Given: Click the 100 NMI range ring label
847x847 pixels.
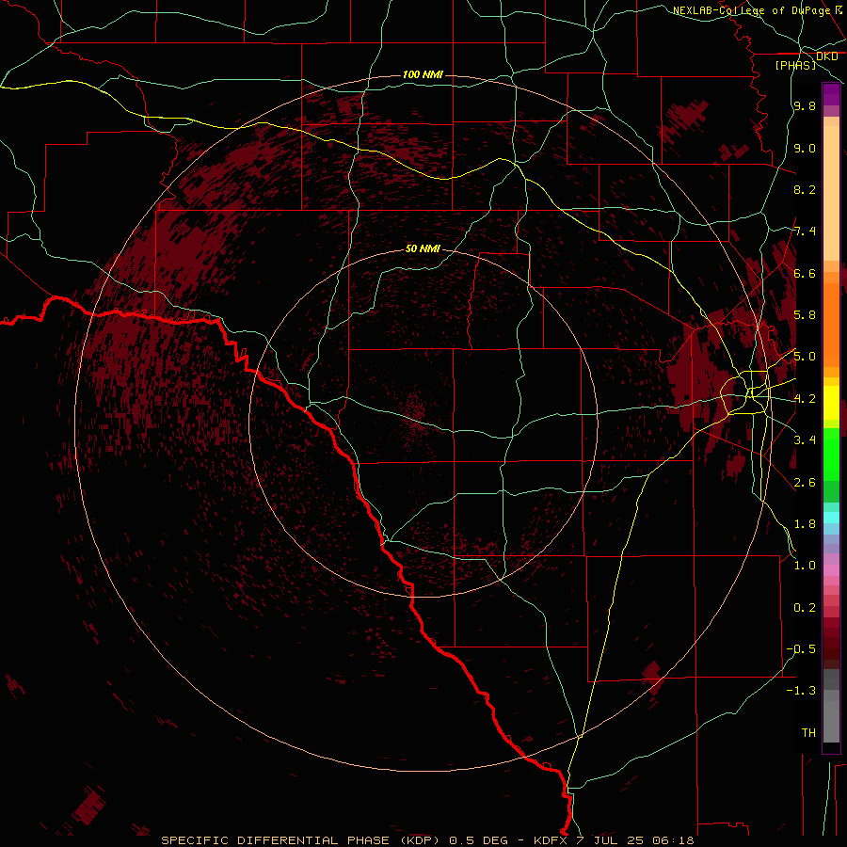Looking at the screenshot, I should tap(423, 74).
